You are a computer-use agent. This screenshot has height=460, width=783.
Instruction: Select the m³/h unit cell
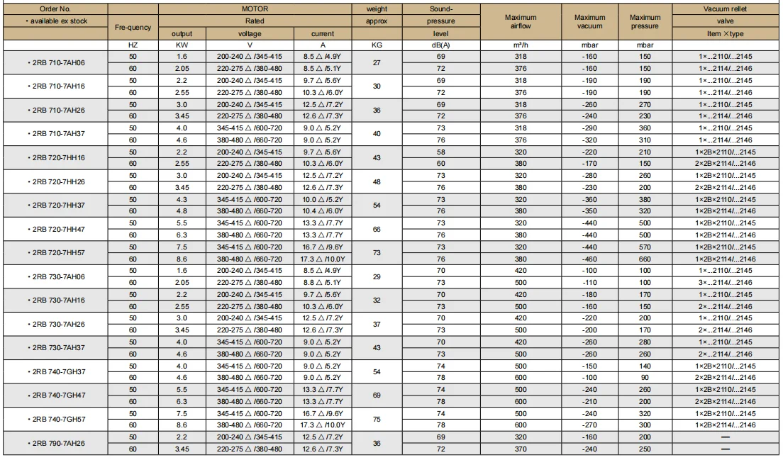click(x=521, y=45)
